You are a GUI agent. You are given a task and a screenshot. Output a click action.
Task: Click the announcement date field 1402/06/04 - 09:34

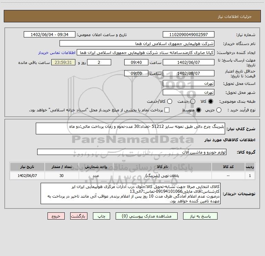(50, 34)
